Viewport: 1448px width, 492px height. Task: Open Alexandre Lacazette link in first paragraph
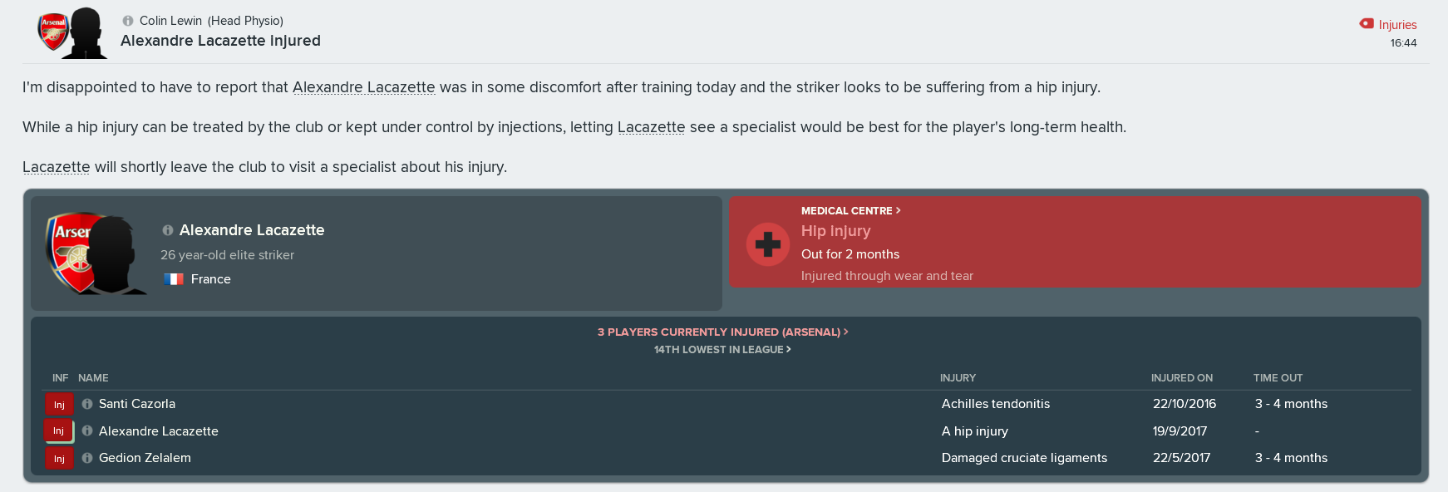tap(364, 87)
